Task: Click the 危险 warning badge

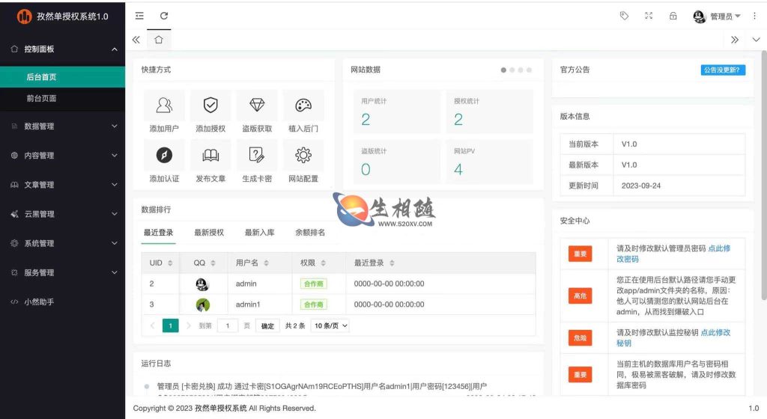Action: [580, 338]
